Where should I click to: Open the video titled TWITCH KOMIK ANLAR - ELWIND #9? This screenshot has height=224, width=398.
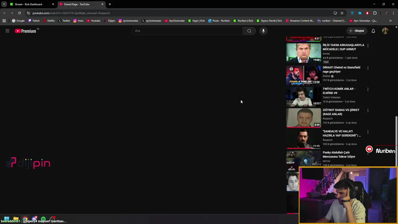coord(339,91)
